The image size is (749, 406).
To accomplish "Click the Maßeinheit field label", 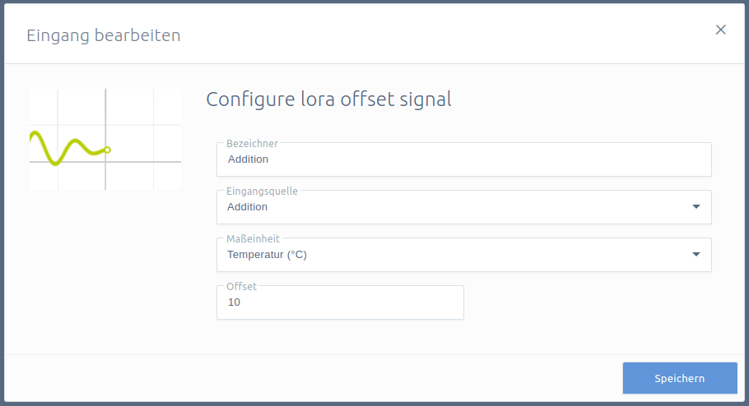I will [x=253, y=238].
